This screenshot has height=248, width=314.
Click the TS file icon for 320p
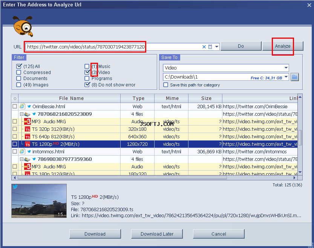click(x=28, y=129)
